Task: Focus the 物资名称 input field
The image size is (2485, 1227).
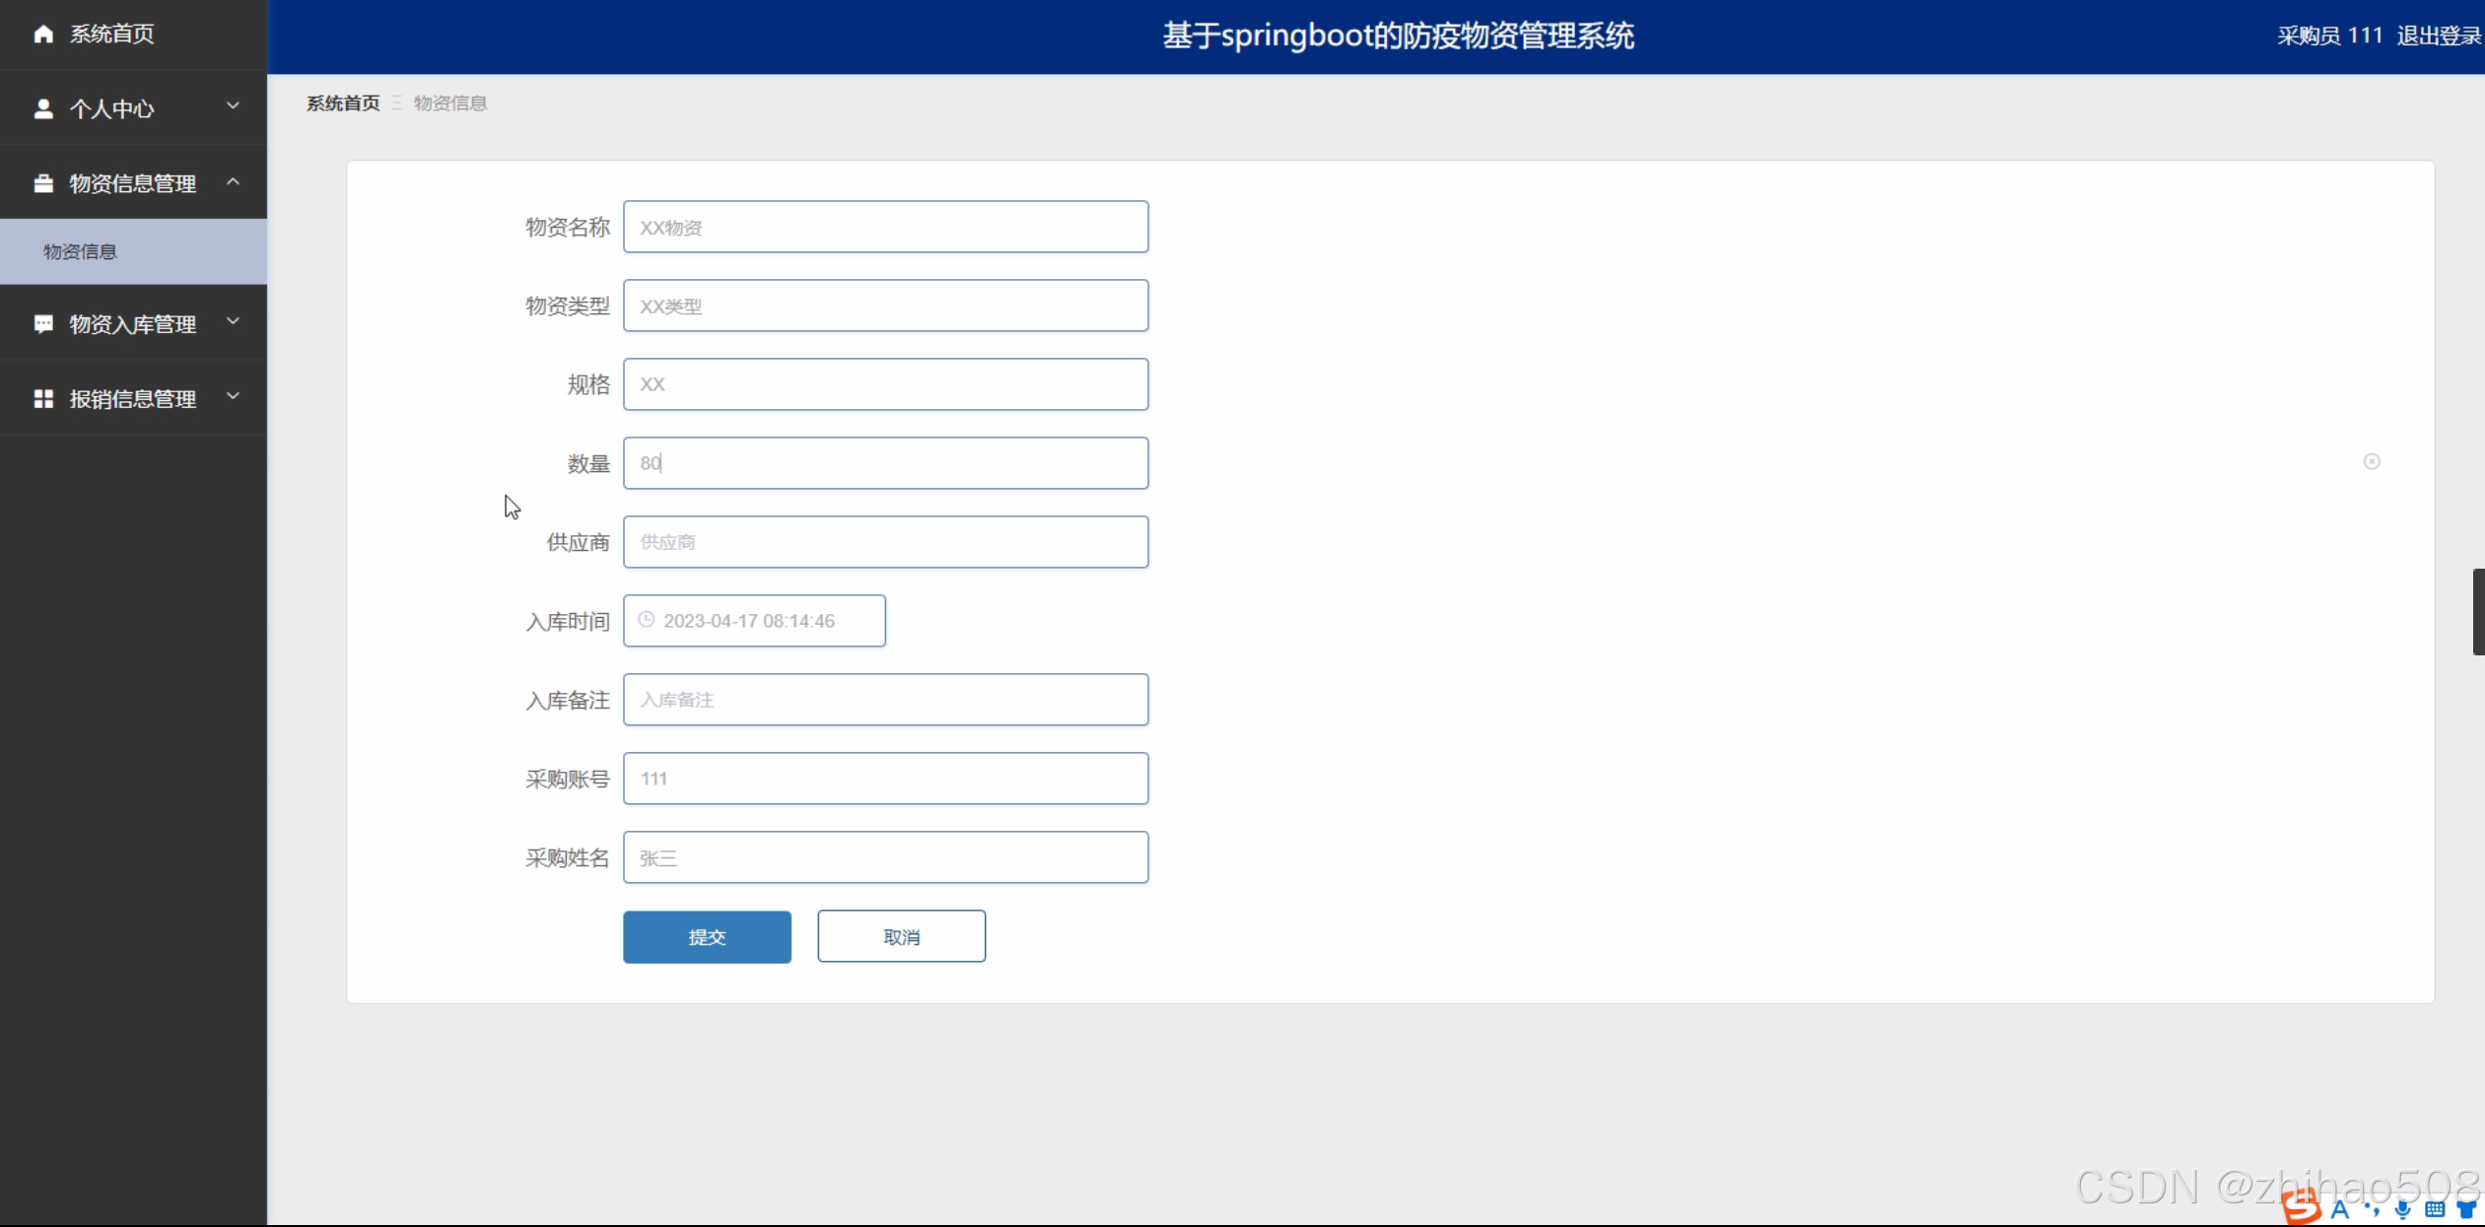Action: click(x=885, y=227)
